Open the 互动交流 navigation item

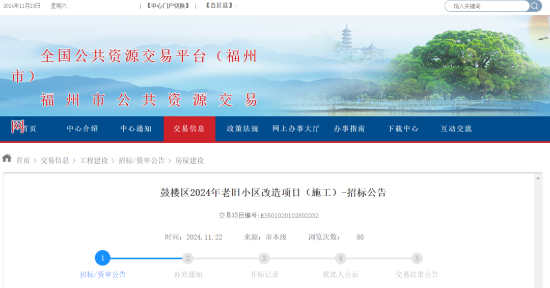click(456, 129)
